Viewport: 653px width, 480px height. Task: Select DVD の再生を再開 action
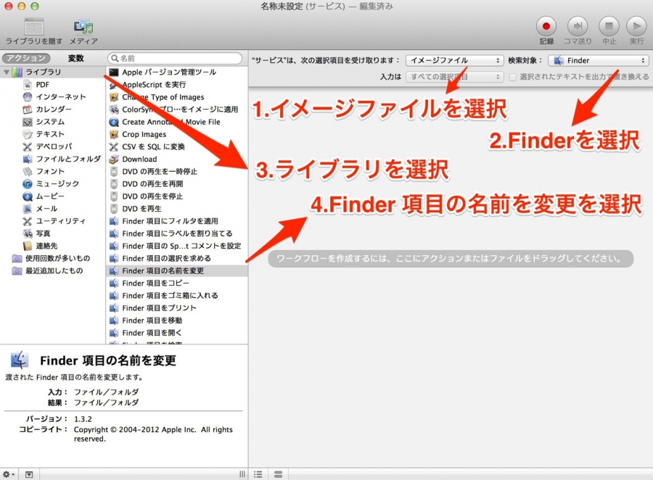coord(177,183)
